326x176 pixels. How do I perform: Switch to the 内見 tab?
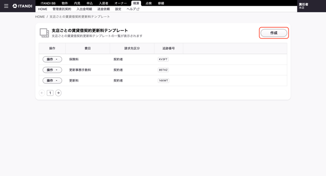click(77, 3)
